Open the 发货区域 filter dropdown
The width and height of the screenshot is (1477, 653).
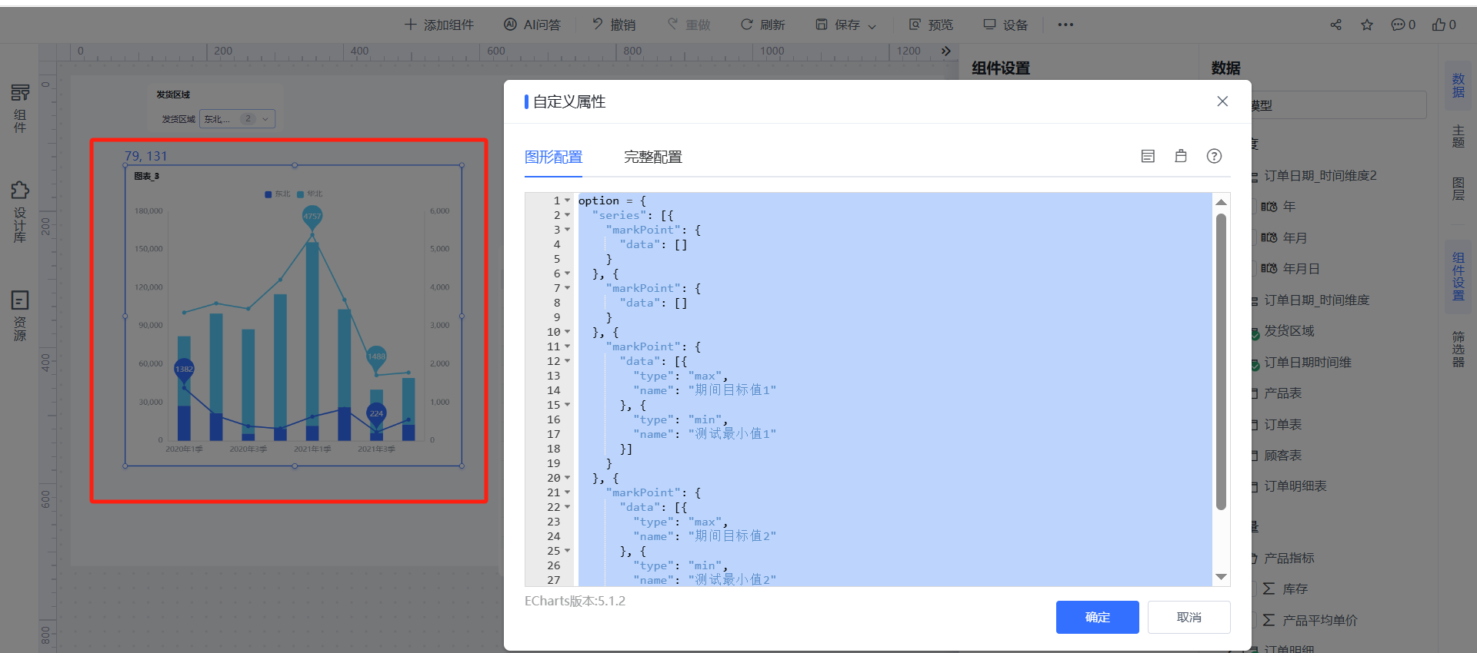coord(237,119)
